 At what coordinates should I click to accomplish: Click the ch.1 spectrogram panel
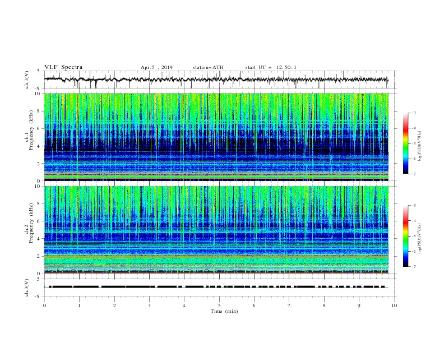click(216, 137)
